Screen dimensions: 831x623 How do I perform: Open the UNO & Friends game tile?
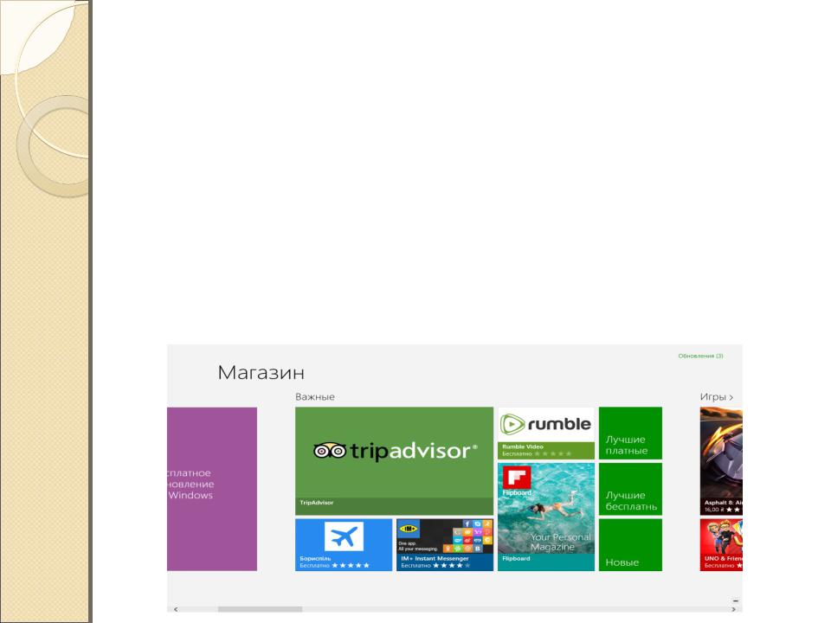721,544
